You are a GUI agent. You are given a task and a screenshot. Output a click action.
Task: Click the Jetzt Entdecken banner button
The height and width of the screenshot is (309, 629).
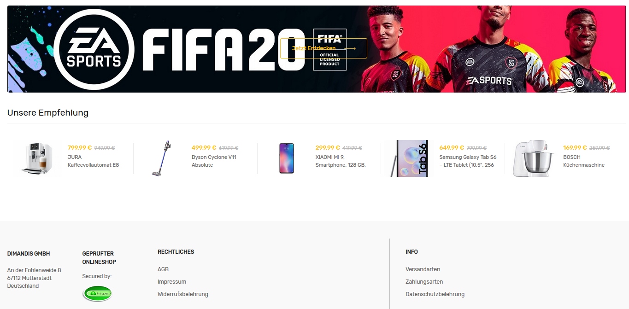[x=323, y=48]
